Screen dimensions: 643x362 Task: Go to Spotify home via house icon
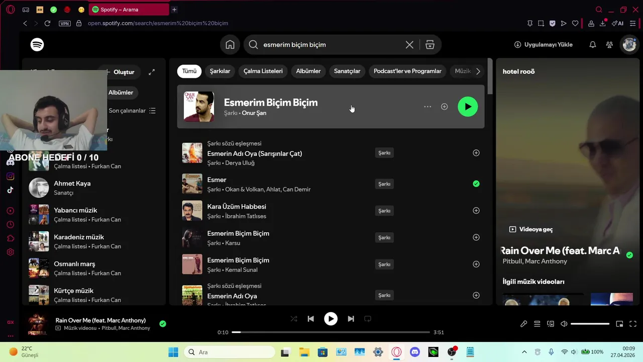230,45
